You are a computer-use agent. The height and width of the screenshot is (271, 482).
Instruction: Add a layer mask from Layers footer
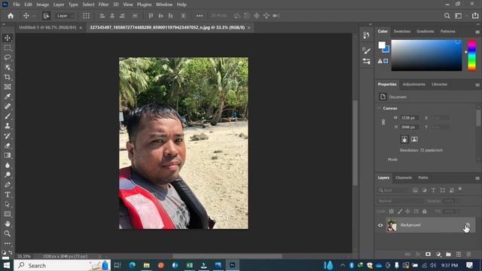(428, 254)
